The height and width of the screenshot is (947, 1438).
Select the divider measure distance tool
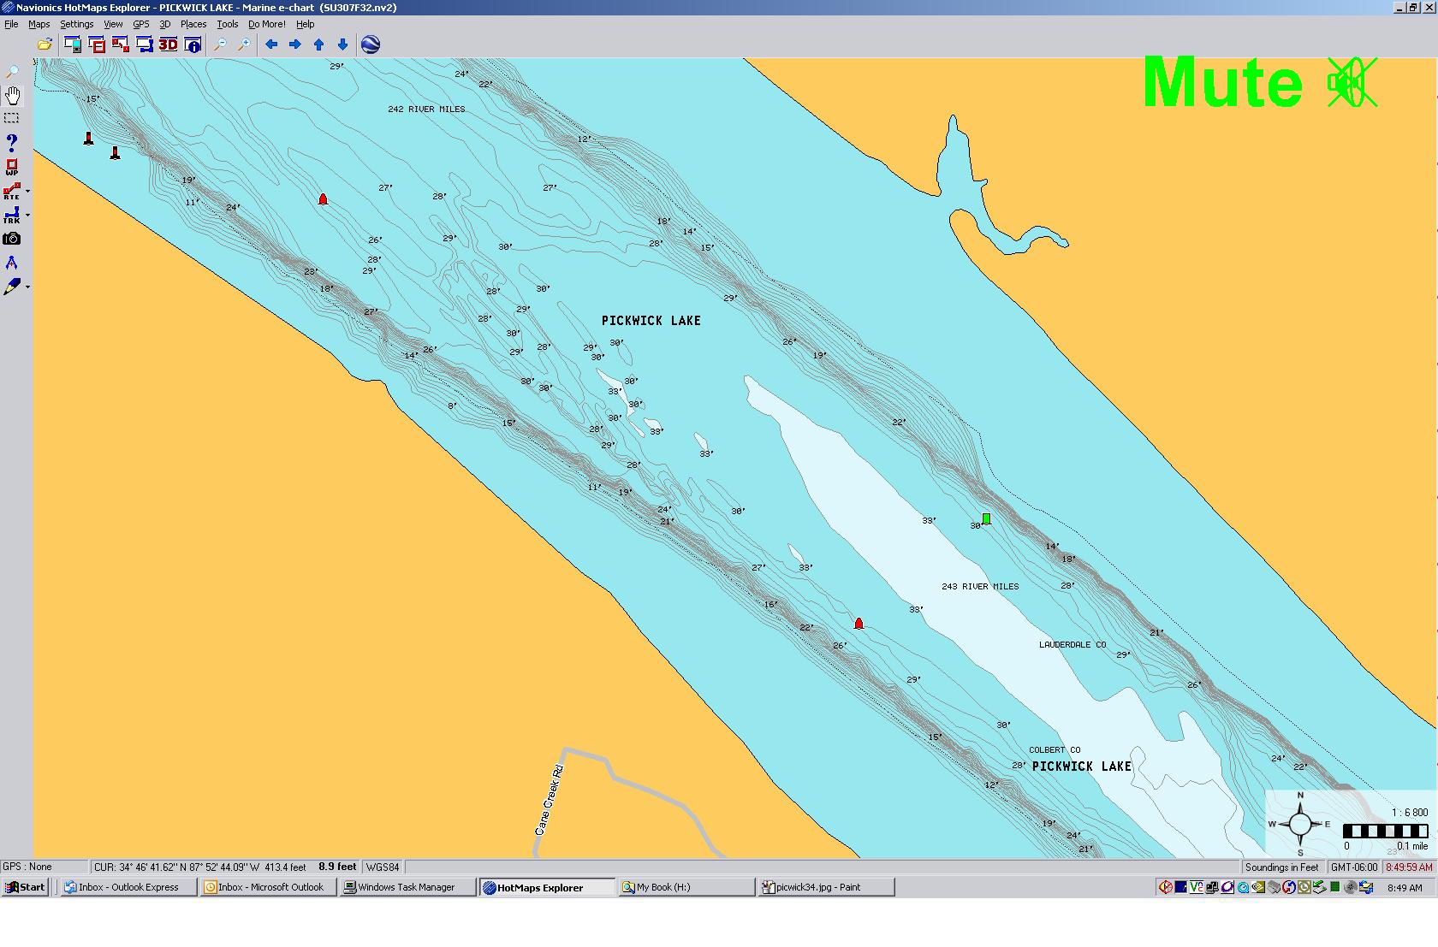12,263
